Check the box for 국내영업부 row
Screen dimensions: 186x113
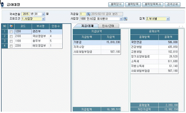tap(11, 36)
